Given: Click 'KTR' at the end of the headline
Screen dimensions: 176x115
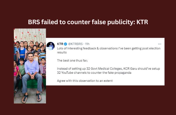Looking at the screenshot, I should (142, 22).
